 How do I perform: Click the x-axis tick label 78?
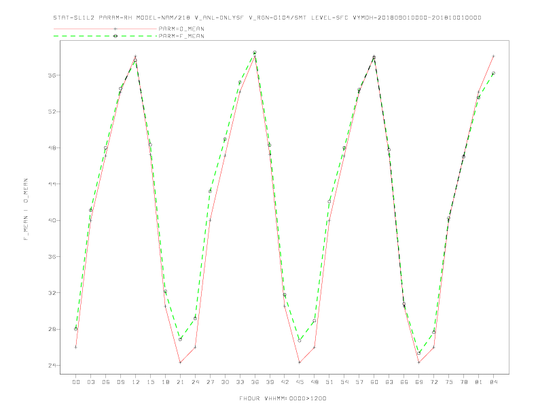(x=463, y=382)
